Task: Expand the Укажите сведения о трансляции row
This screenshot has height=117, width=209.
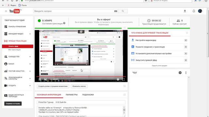Action: tap(186, 47)
